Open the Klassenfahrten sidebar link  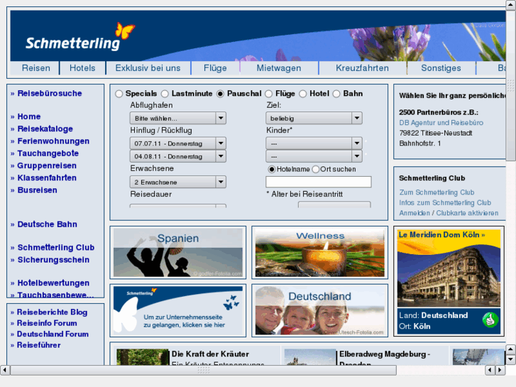tap(47, 178)
